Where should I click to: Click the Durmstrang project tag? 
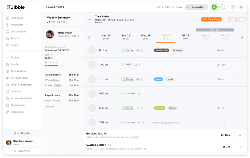point(177,50)
